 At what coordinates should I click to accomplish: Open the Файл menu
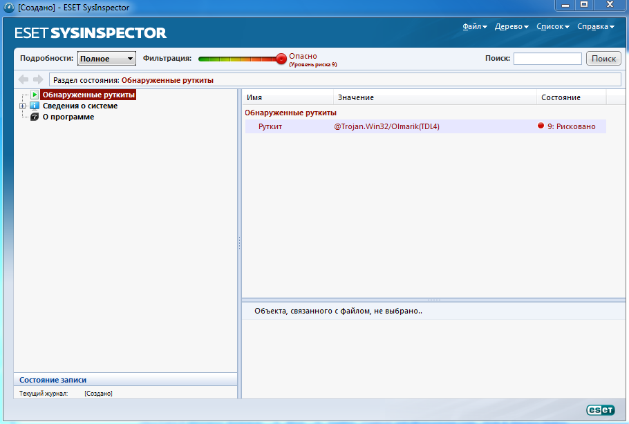coord(475,26)
